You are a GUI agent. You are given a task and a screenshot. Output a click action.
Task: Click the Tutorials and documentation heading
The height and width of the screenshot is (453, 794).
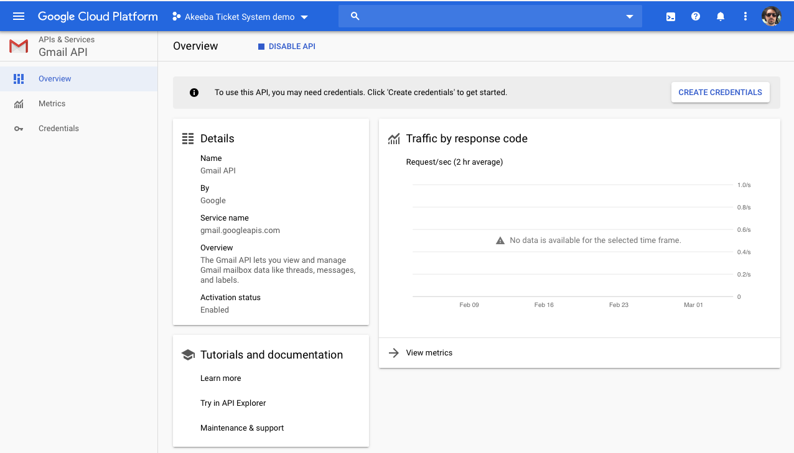[271, 355]
